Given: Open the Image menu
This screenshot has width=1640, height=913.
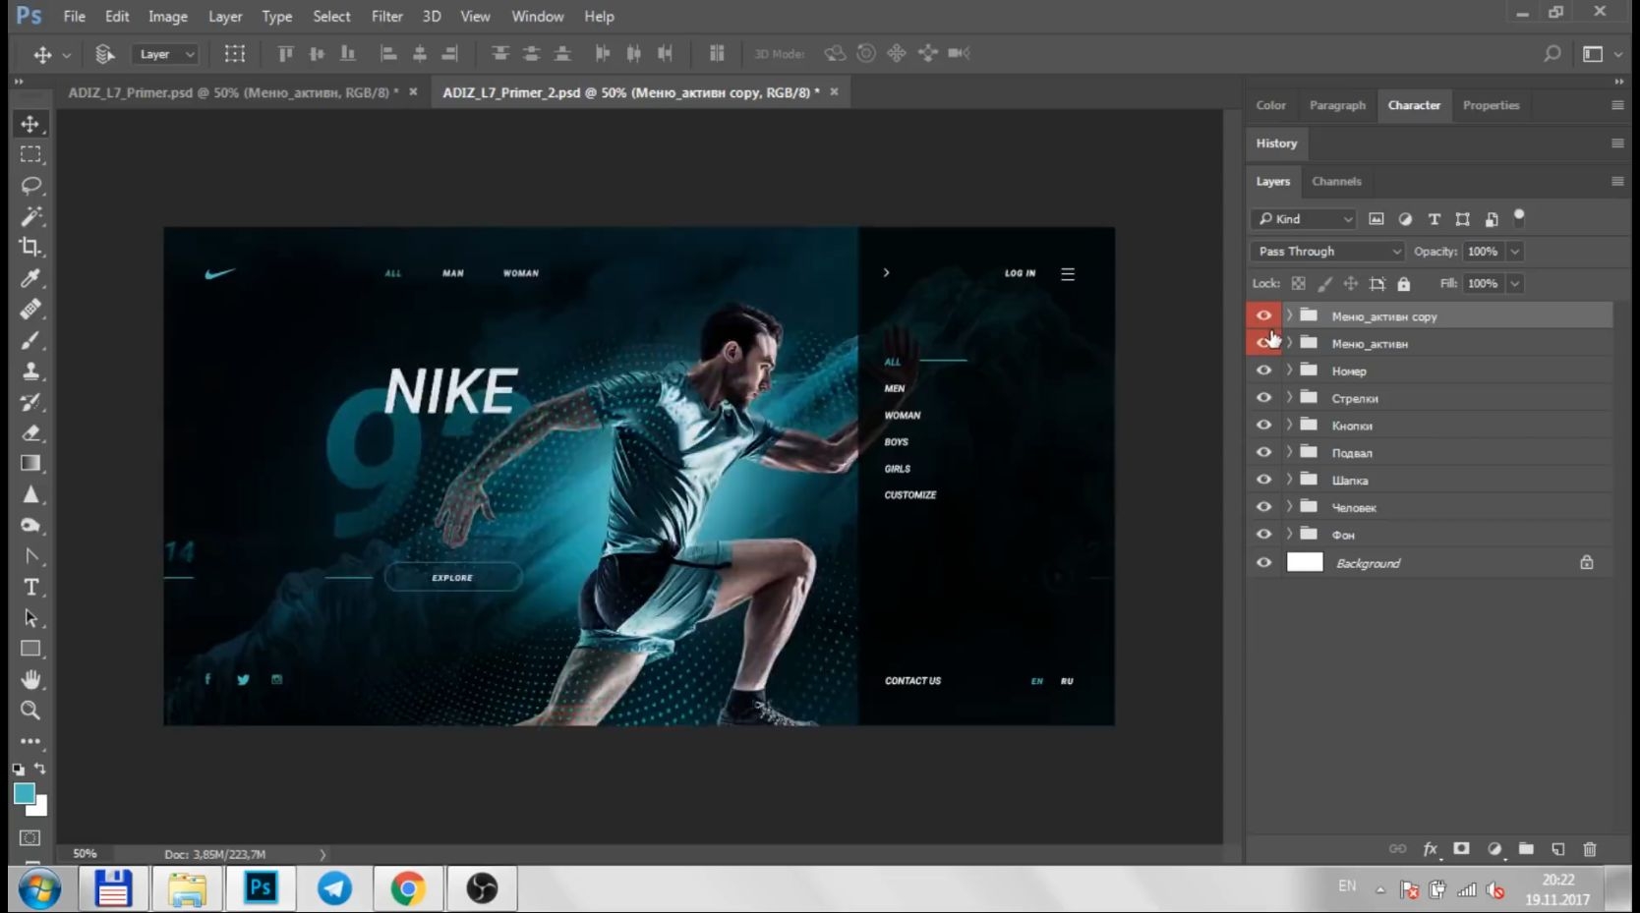Looking at the screenshot, I should coord(168,16).
